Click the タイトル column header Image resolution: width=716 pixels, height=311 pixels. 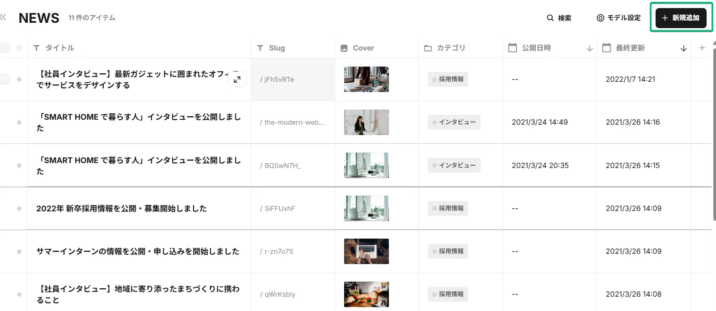60,48
